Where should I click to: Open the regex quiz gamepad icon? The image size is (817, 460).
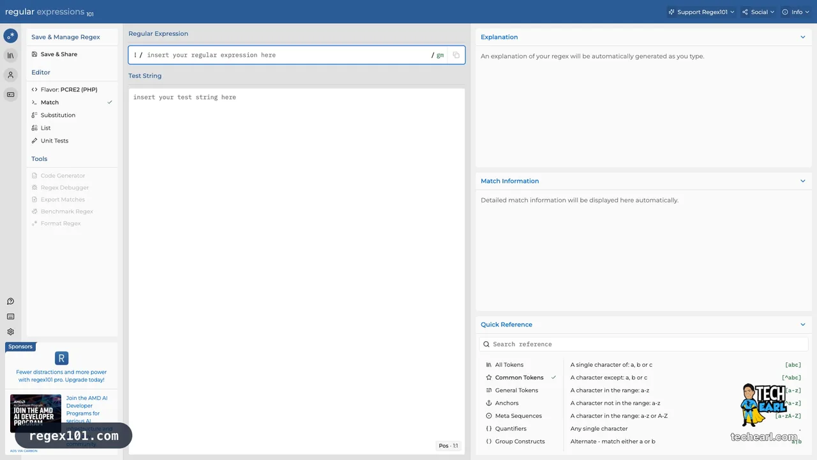tap(10, 95)
